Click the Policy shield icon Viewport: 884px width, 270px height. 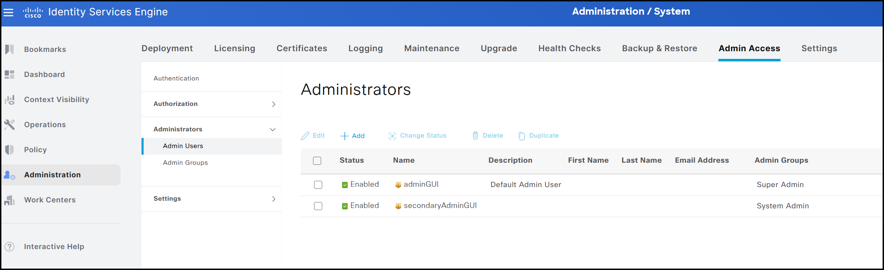click(9, 150)
